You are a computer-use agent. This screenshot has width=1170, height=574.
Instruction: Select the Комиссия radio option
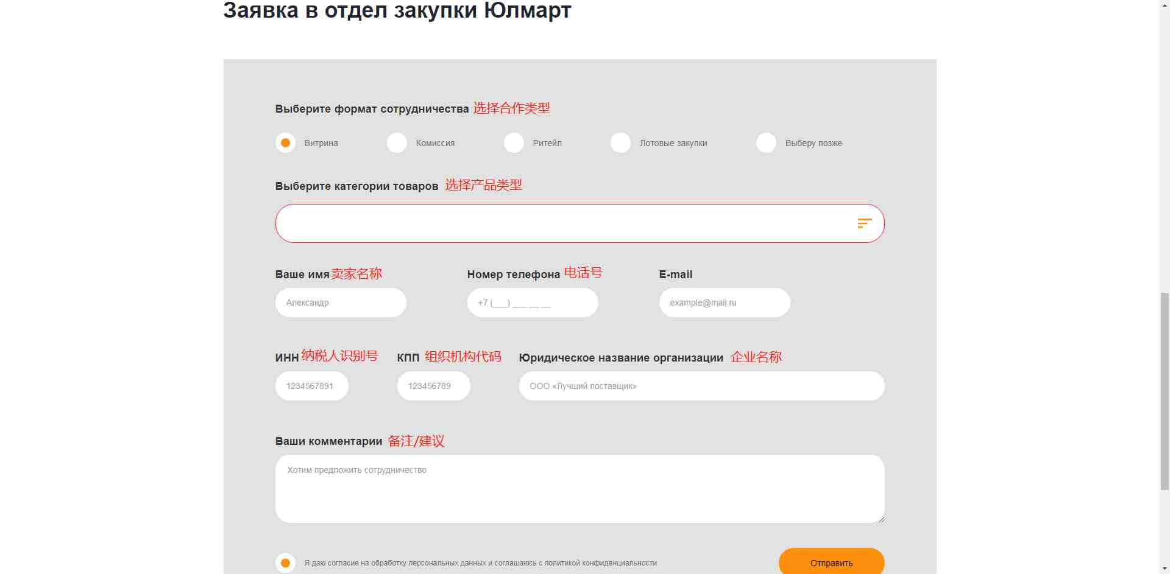[x=397, y=143]
